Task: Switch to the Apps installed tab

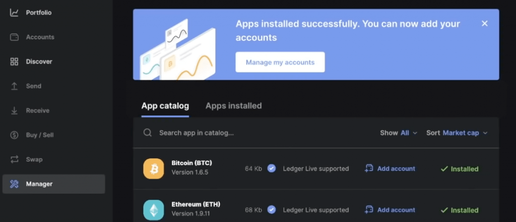Action: tap(233, 106)
